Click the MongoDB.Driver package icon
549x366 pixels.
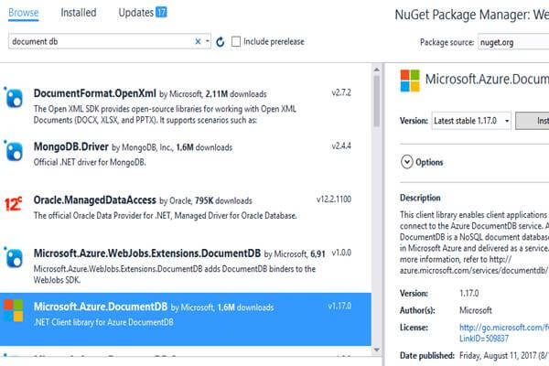click(15, 149)
